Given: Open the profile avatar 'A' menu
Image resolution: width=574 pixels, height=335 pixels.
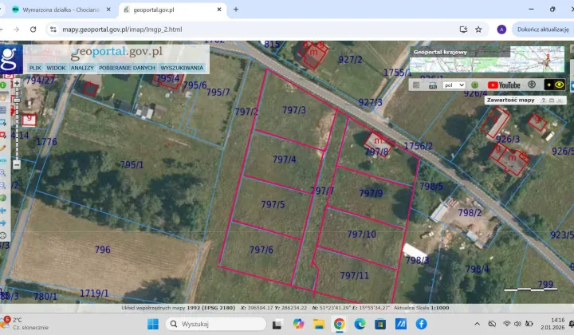Looking at the screenshot, I should click(501, 30).
